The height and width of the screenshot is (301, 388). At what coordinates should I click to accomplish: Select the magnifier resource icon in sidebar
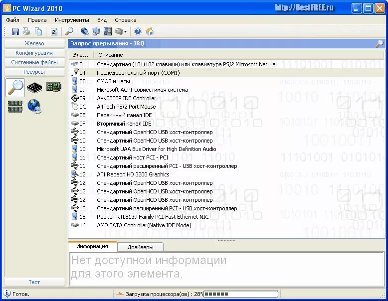15,88
